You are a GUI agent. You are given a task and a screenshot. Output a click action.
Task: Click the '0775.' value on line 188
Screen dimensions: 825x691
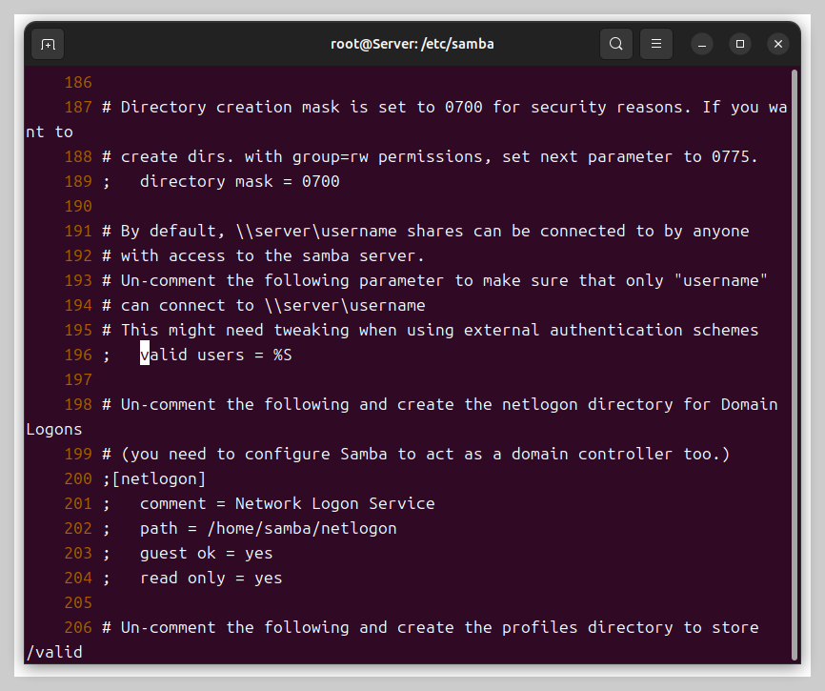[x=734, y=157]
